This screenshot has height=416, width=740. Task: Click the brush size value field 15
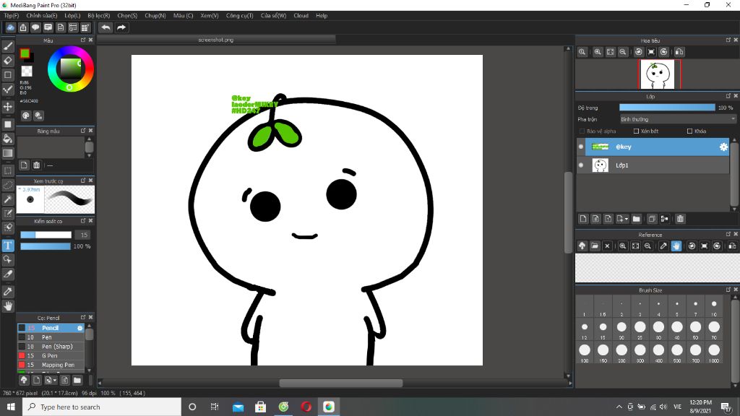coord(84,235)
